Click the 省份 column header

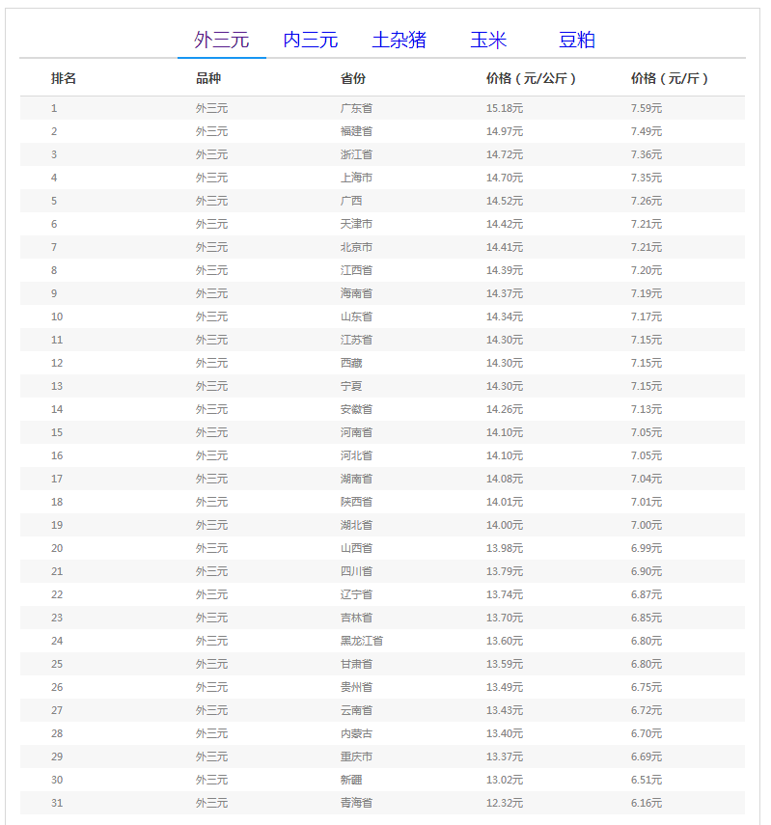tap(353, 78)
